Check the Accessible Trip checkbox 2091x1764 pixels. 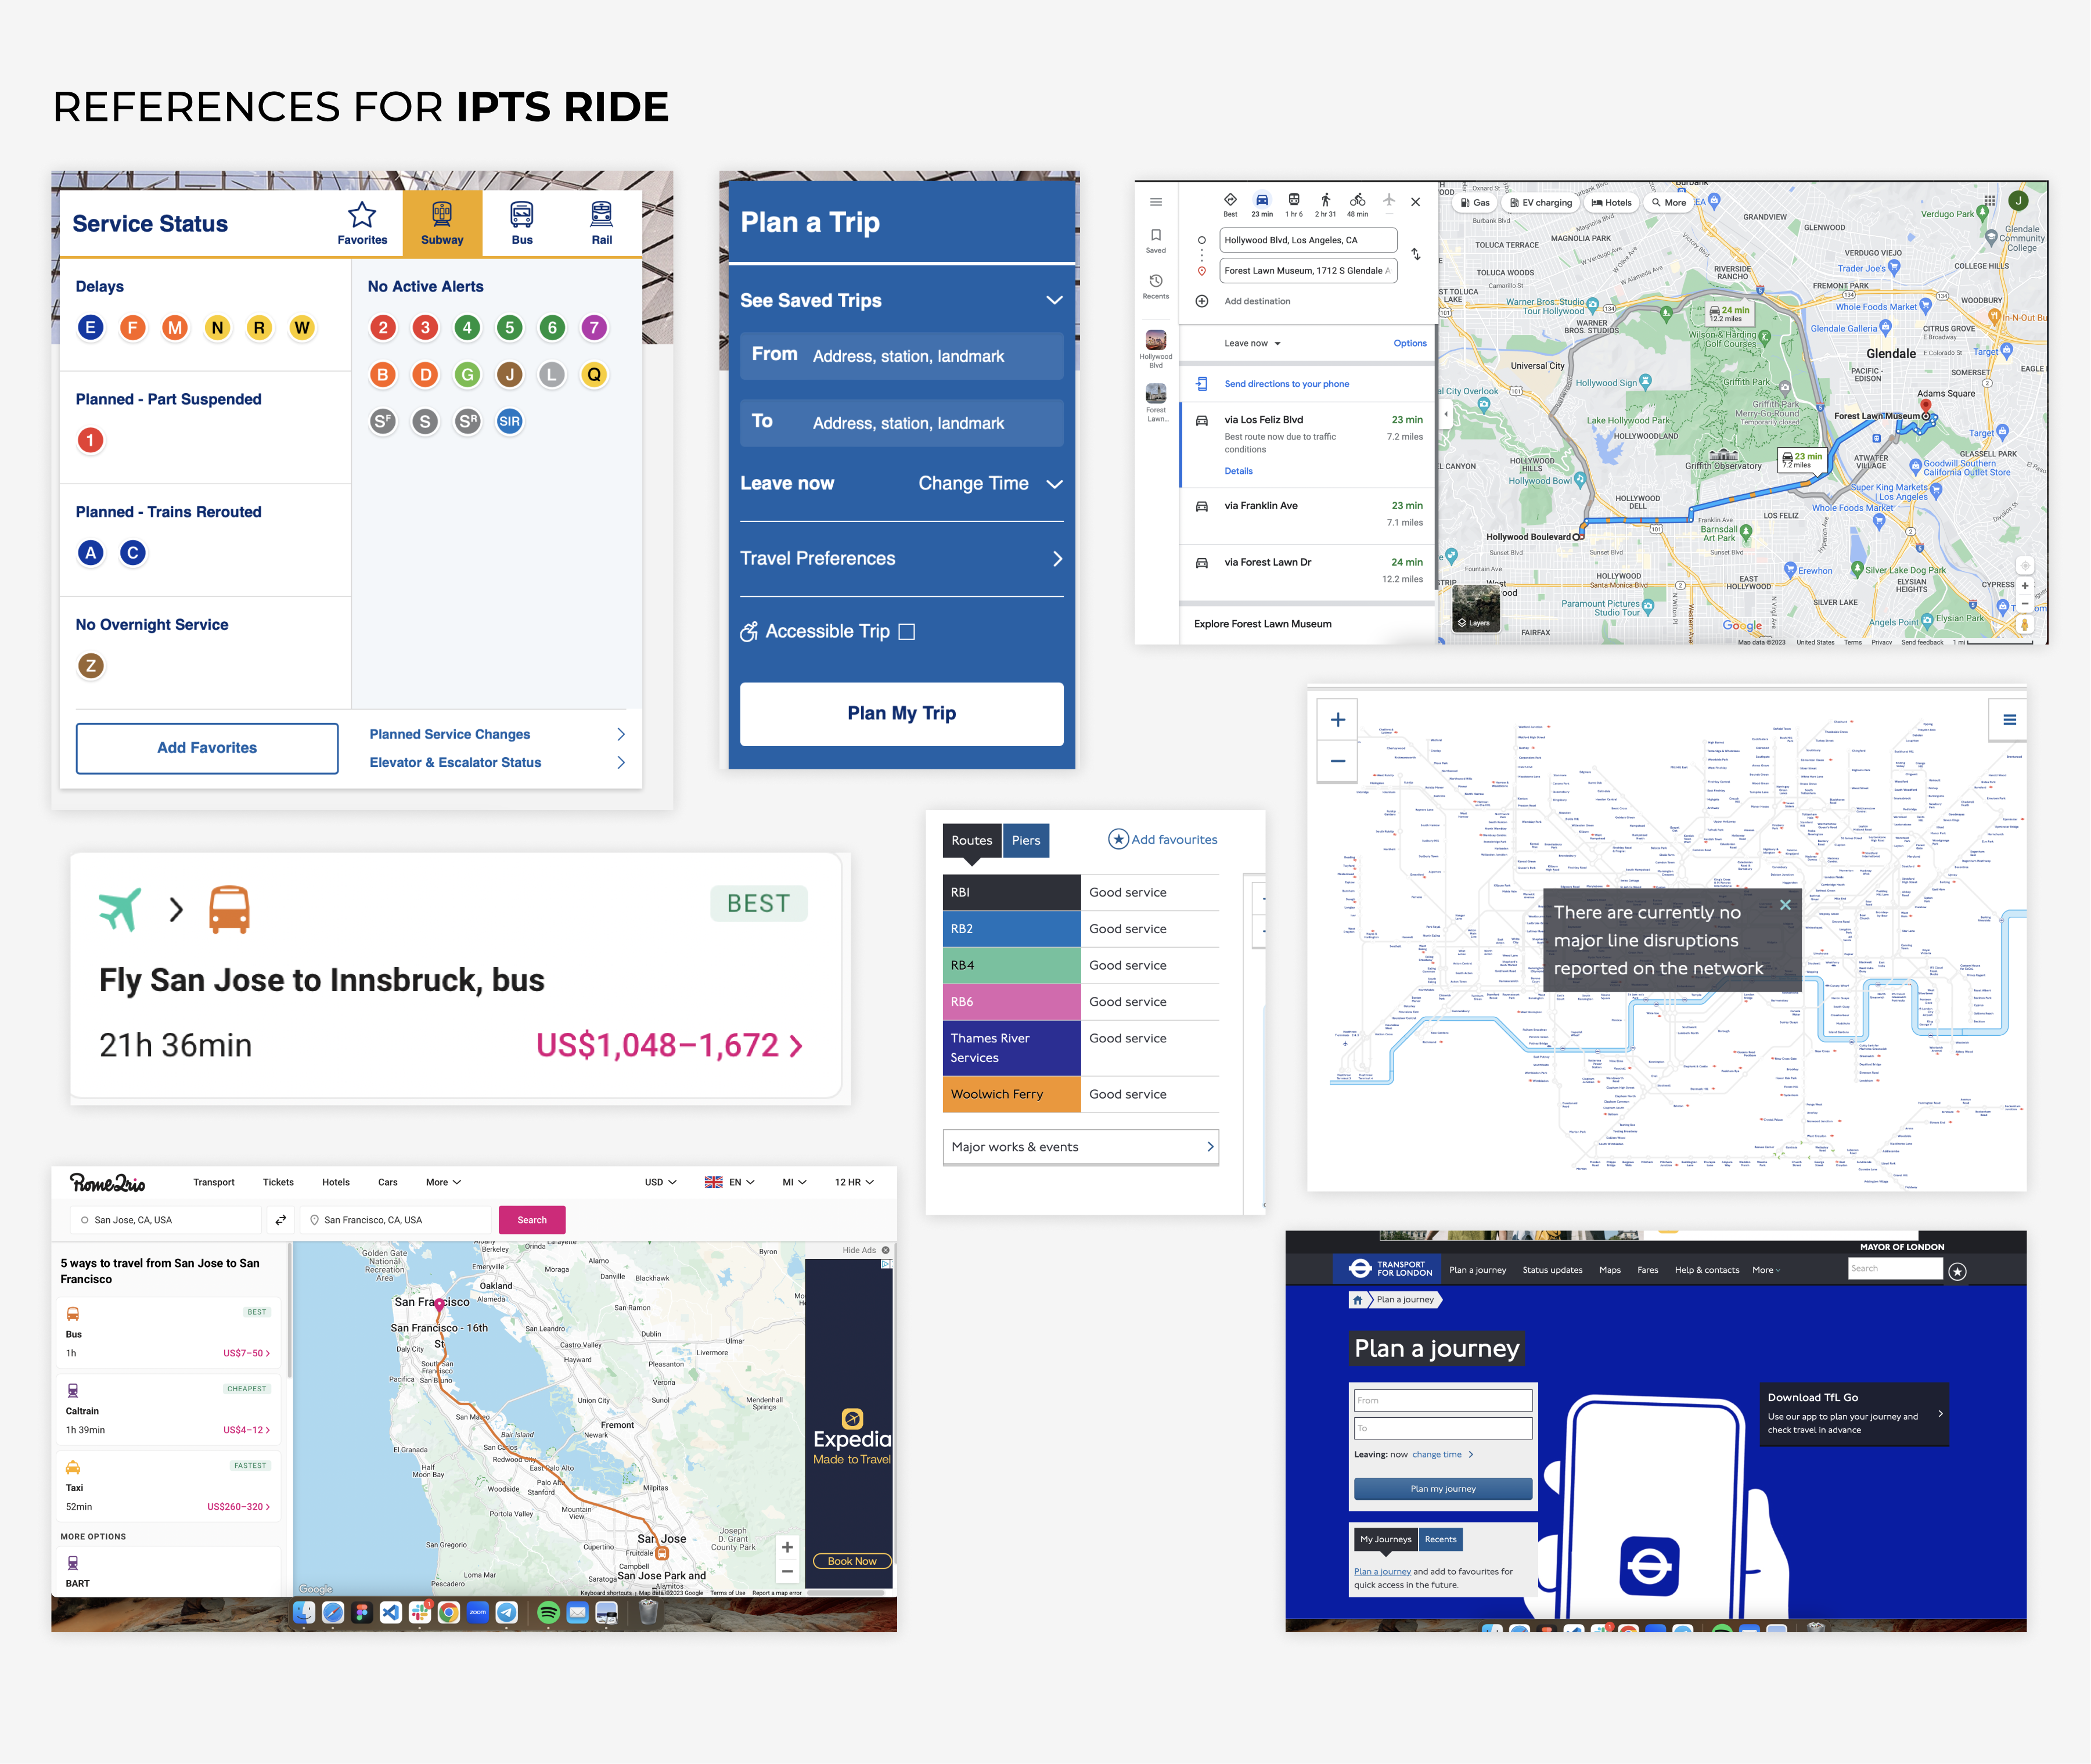point(907,632)
